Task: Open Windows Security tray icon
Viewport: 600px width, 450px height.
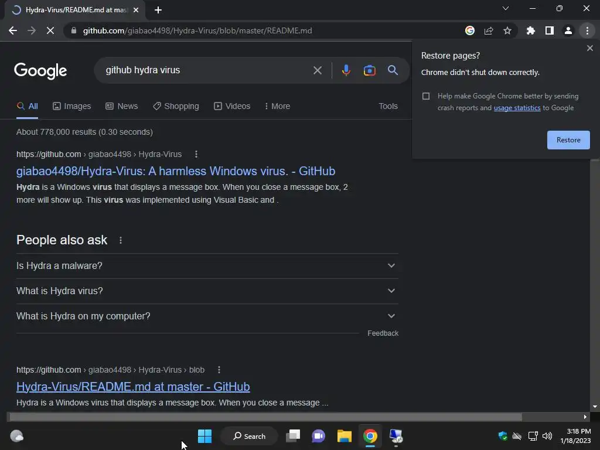Action: pyautogui.click(x=502, y=436)
